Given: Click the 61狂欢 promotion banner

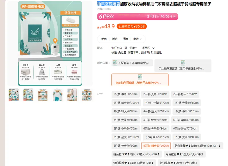Looking at the screenshot, I should pos(138,16).
